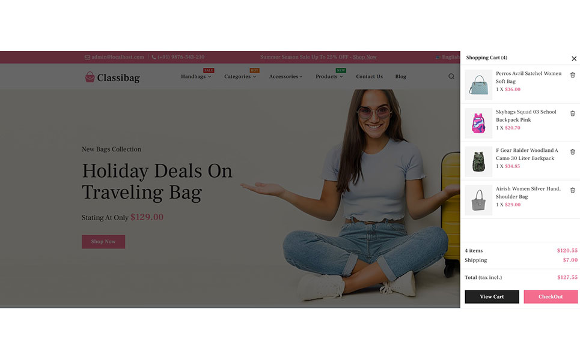Remove Airish Women Silver bag with trash icon

pyautogui.click(x=572, y=190)
